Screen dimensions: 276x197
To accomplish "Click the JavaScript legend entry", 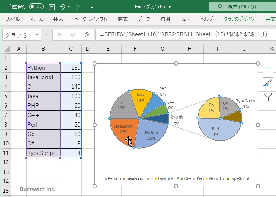I will tap(134, 178).
